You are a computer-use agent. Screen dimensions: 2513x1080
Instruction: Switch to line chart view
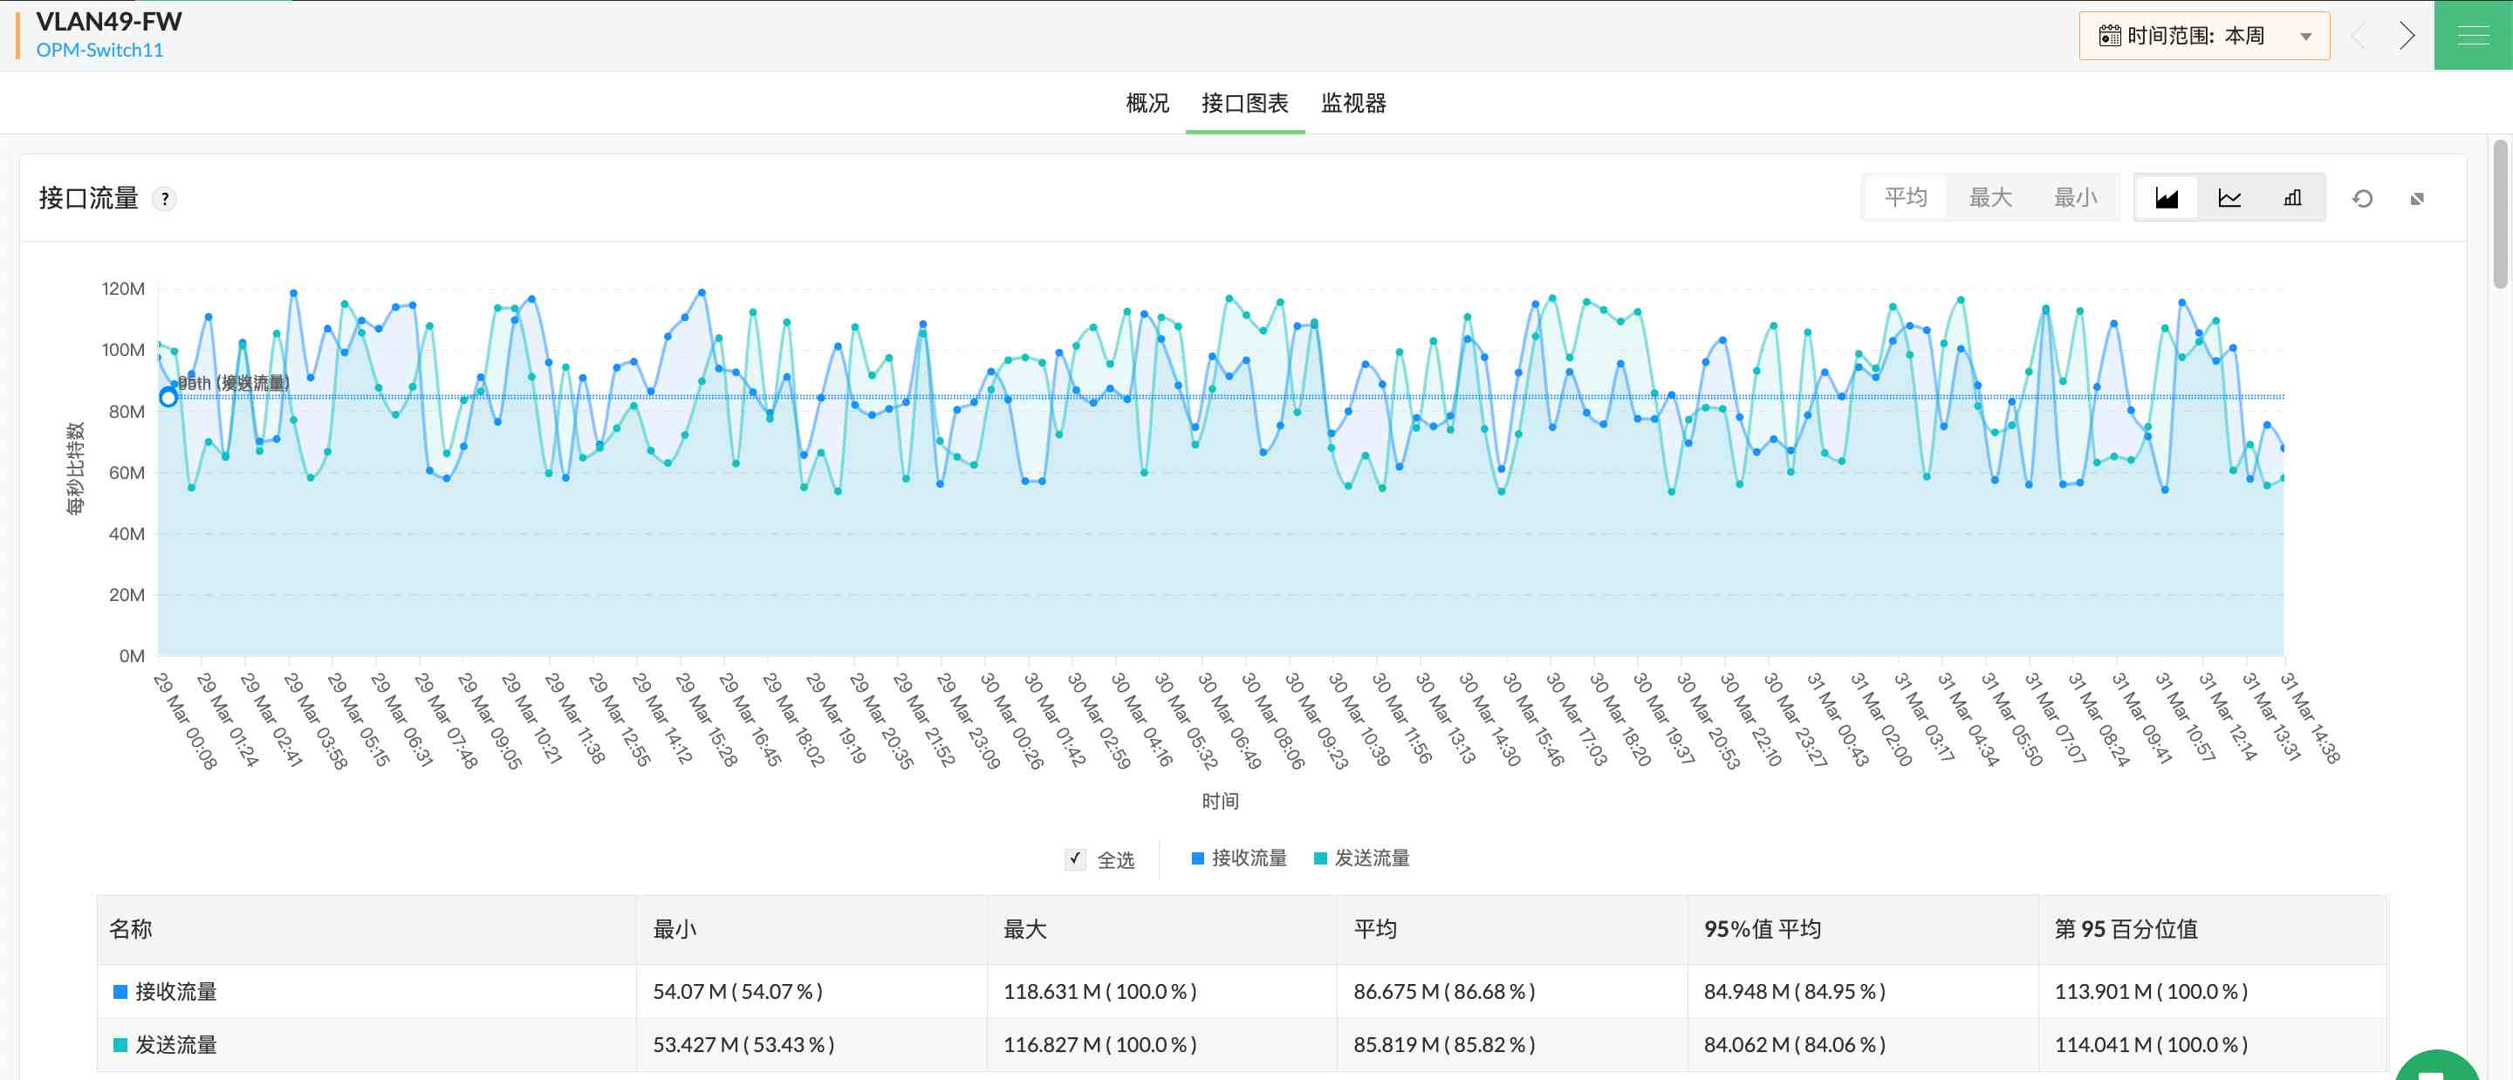(2229, 198)
